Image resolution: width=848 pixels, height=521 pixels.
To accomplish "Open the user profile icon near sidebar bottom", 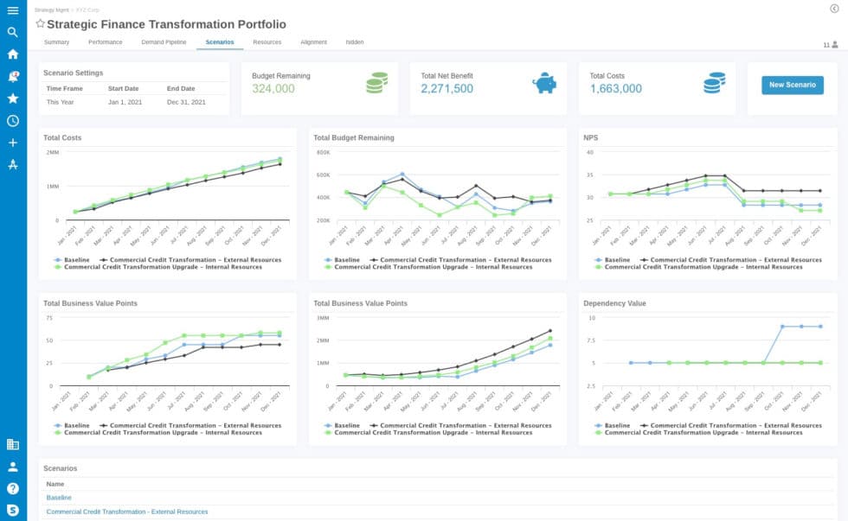I will (x=13, y=467).
